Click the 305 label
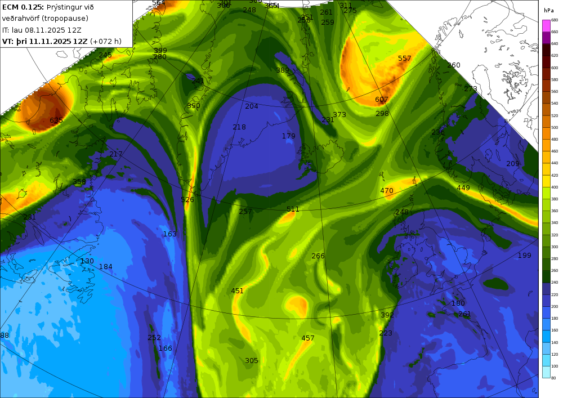This screenshot has width=563, height=398. click(251, 361)
